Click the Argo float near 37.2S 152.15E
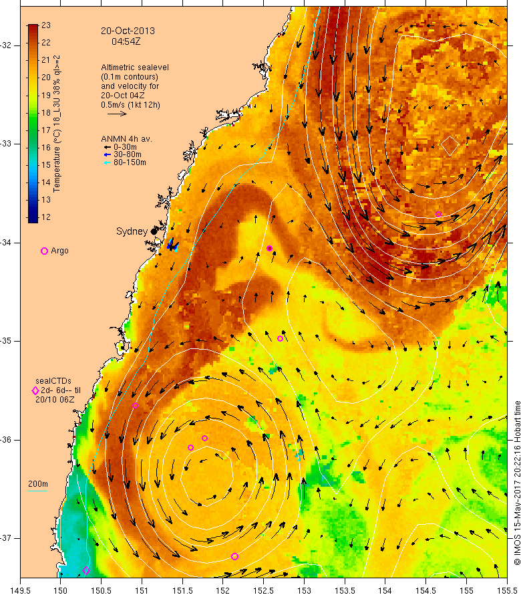The height and width of the screenshot is (595, 521). pyautogui.click(x=234, y=557)
